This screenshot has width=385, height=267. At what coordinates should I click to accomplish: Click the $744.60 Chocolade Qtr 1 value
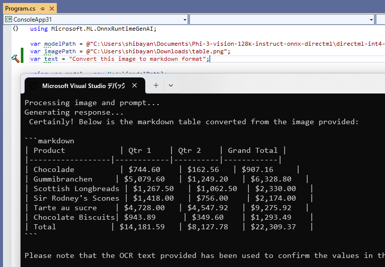pyautogui.click(x=144, y=169)
